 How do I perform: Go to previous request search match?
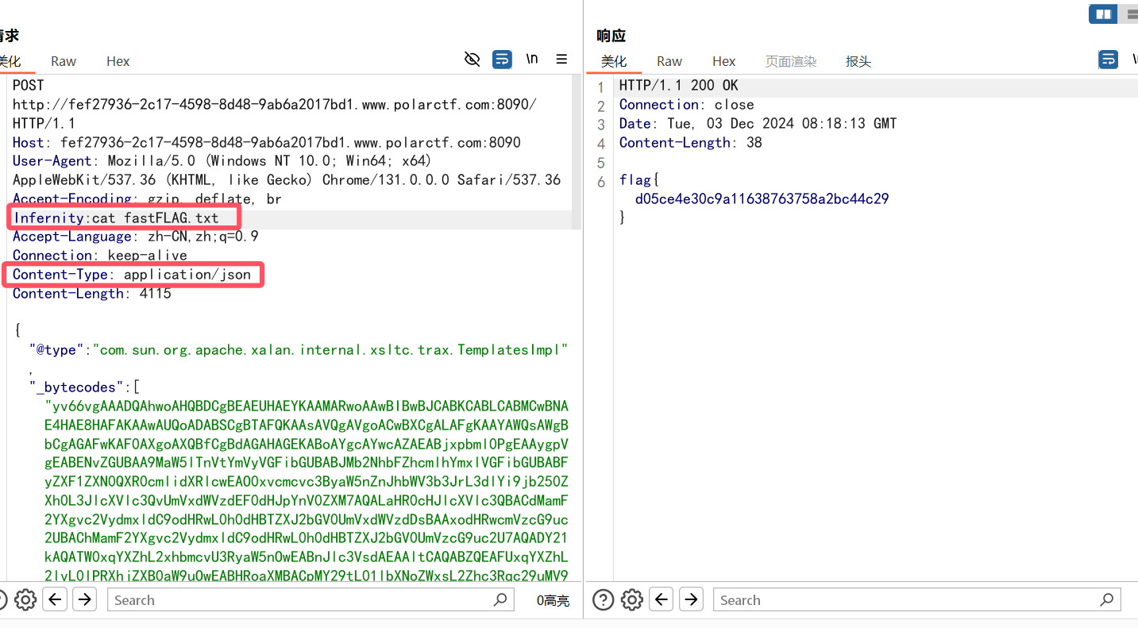click(x=55, y=599)
